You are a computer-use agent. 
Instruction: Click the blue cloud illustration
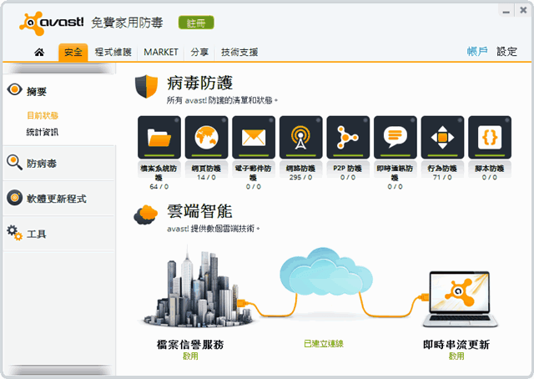pos(326,272)
